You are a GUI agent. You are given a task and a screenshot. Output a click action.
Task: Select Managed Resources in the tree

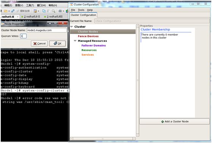(92, 41)
